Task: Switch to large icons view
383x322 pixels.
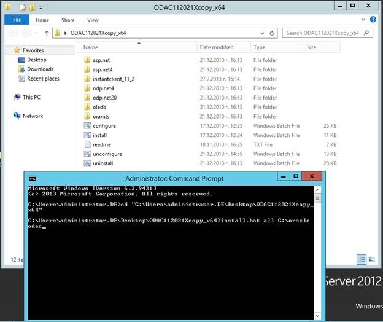Action: pyautogui.click(x=370, y=260)
